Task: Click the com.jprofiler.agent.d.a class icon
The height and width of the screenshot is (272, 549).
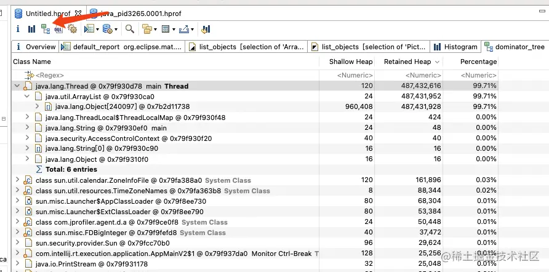Action: [28, 222]
